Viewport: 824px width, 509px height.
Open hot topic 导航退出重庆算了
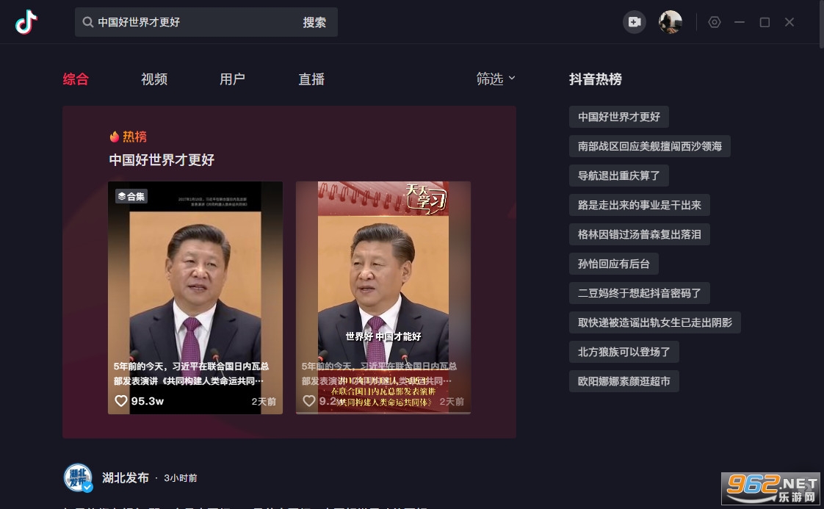coord(618,176)
